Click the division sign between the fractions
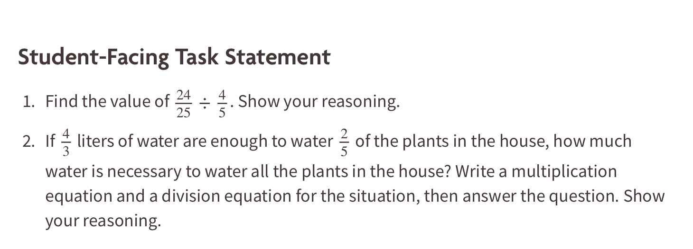This screenshot has width=693, height=249. click(204, 103)
